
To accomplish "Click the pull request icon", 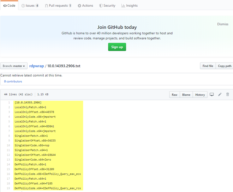I will pyautogui.click(x=47, y=6).
